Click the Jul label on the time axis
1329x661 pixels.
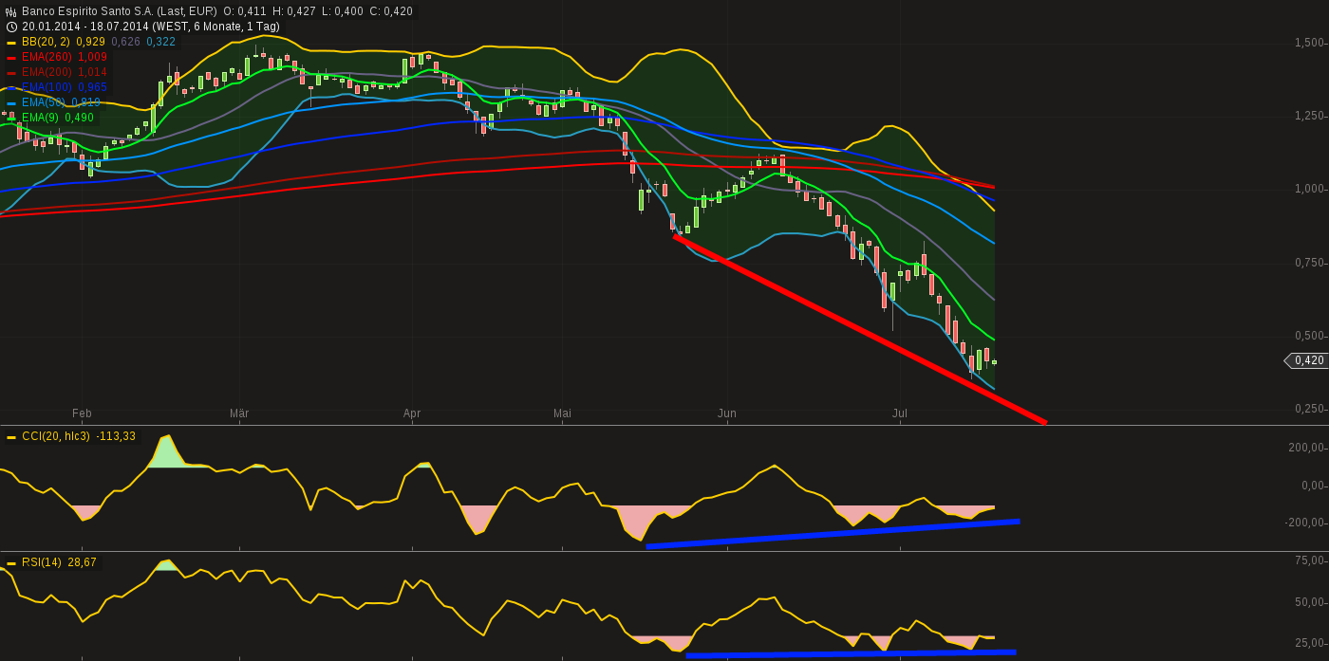[900, 413]
